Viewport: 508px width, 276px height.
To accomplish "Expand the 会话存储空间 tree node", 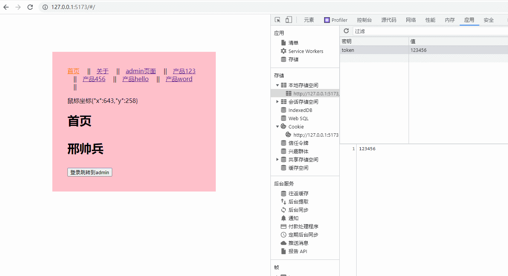I will point(278,102).
